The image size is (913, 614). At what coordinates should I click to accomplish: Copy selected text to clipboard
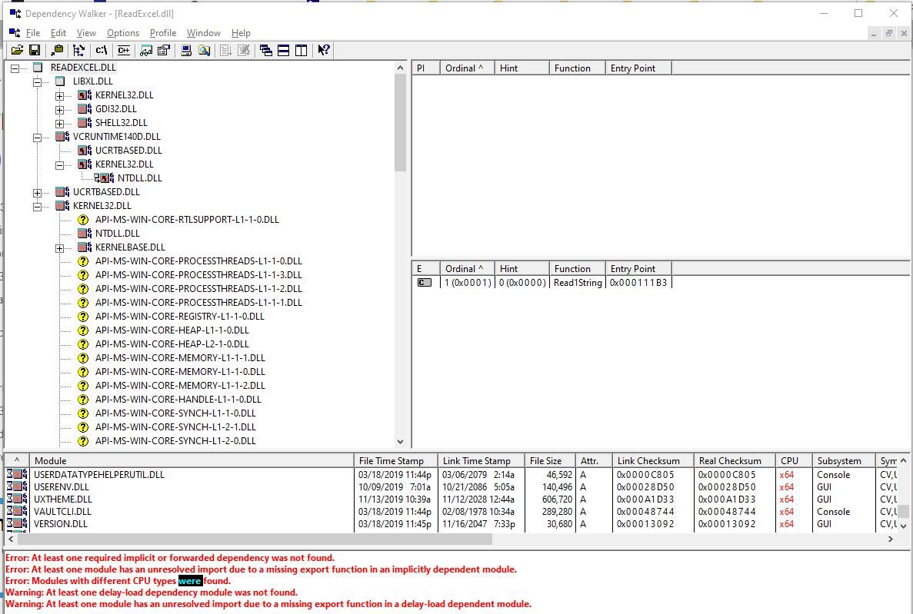(56, 50)
